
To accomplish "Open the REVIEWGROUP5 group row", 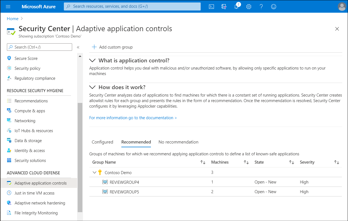I will [x=216, y=192].
